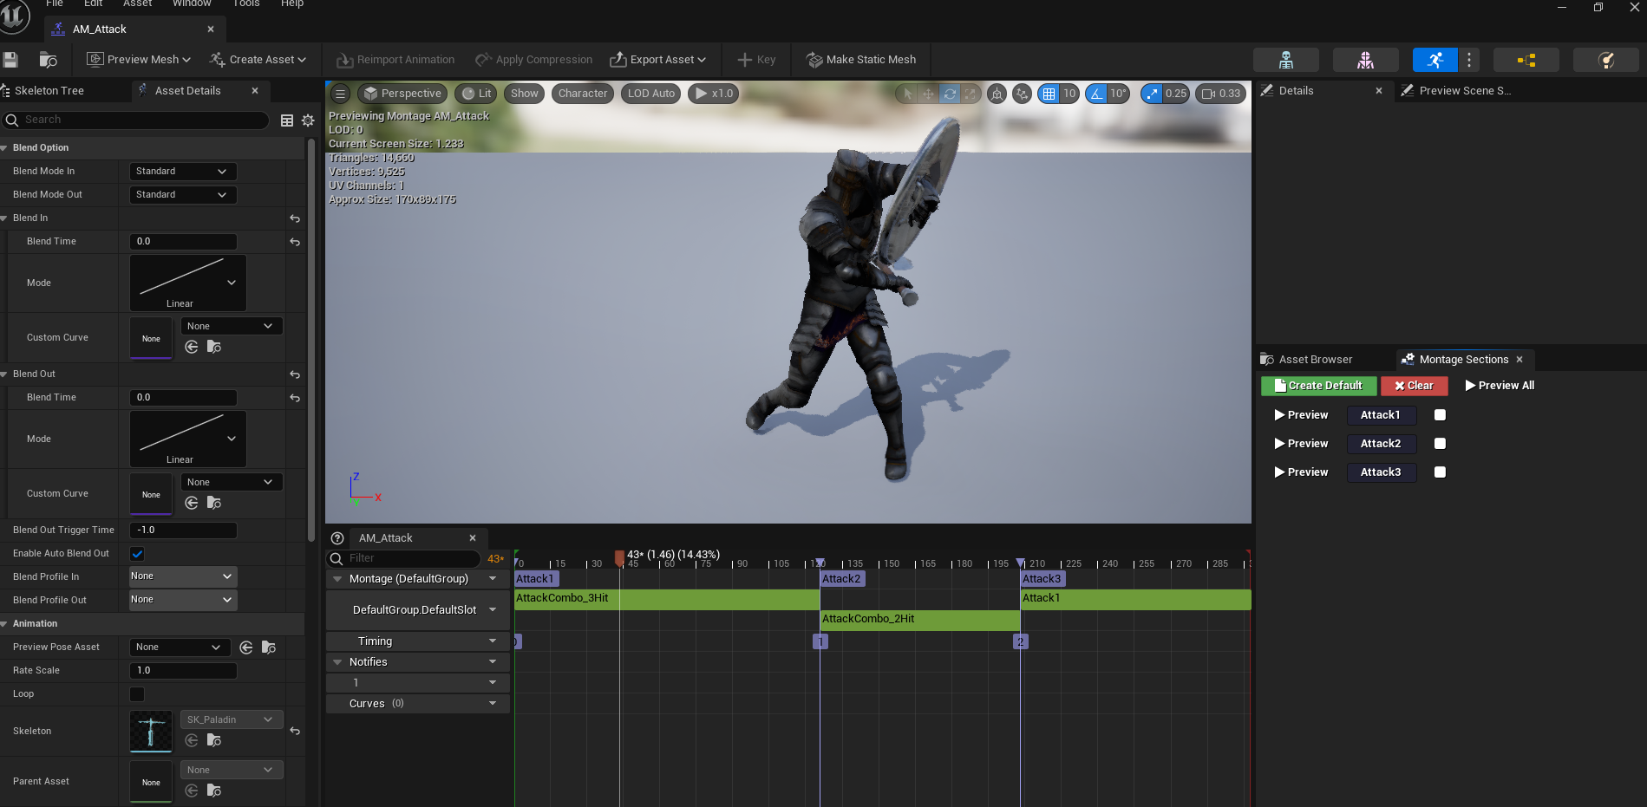The width and height of the screenshot is (1647, 807).
Task: Open Blend Profile Out dropdown
Action: coord(183,600)
